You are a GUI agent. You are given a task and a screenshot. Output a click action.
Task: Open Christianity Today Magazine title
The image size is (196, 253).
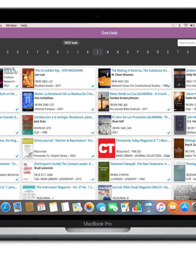143,141
